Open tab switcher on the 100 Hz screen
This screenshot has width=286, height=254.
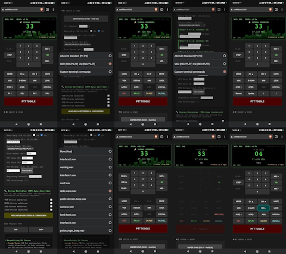(161, 137)
